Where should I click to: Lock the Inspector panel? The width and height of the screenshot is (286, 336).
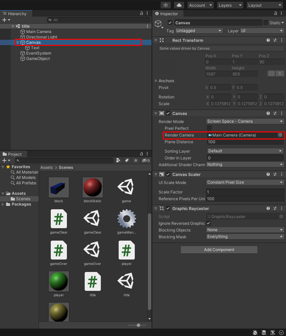[x=276, y=13]
